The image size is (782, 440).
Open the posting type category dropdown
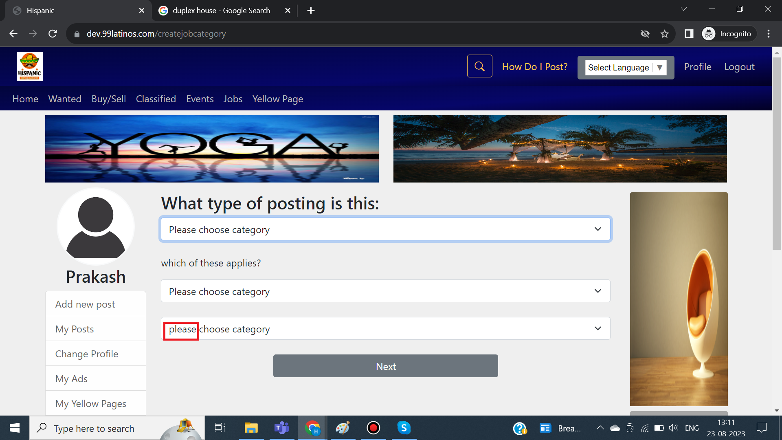tap(385, 229)
